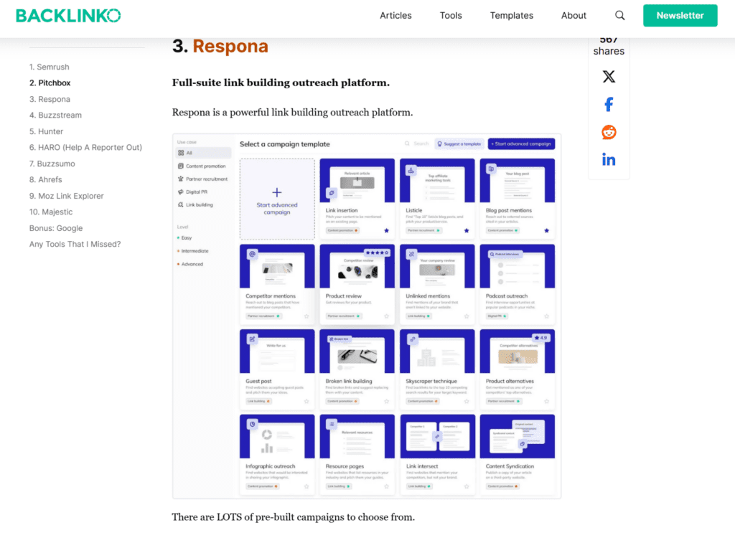Share the article on X

pyautogui.click(x=609, y=76)
